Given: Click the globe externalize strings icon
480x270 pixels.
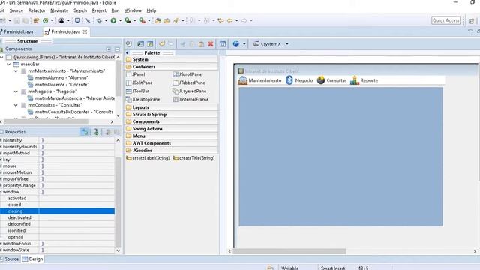Looking at the screenshot, I should (x=235, y=44).
